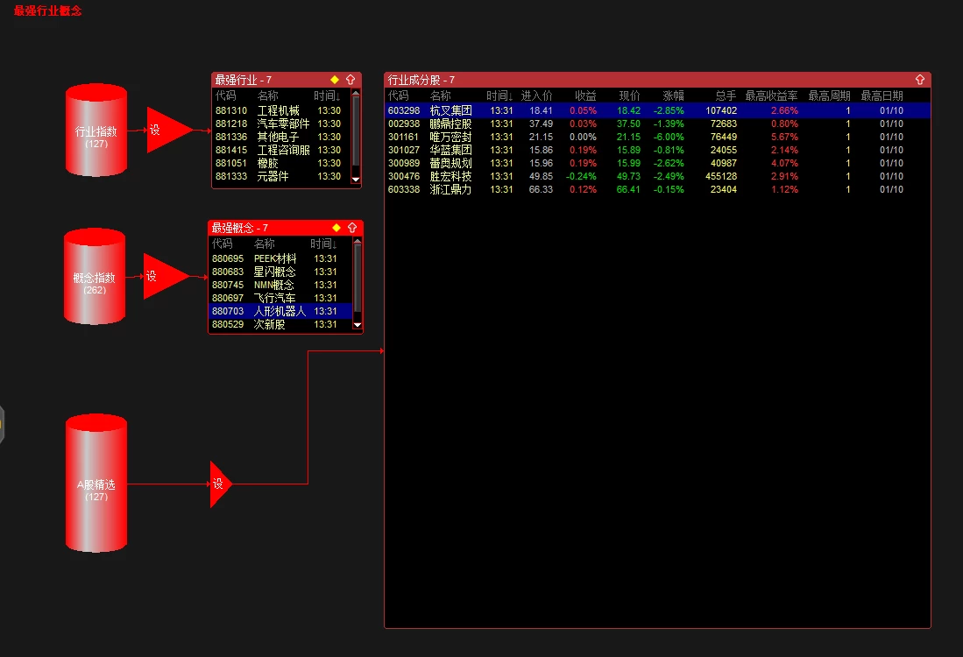This screenshot has height=657, width=963.
Task: Click the up-arrow icon in 最强行业 panel header
Action: point(351,80)
